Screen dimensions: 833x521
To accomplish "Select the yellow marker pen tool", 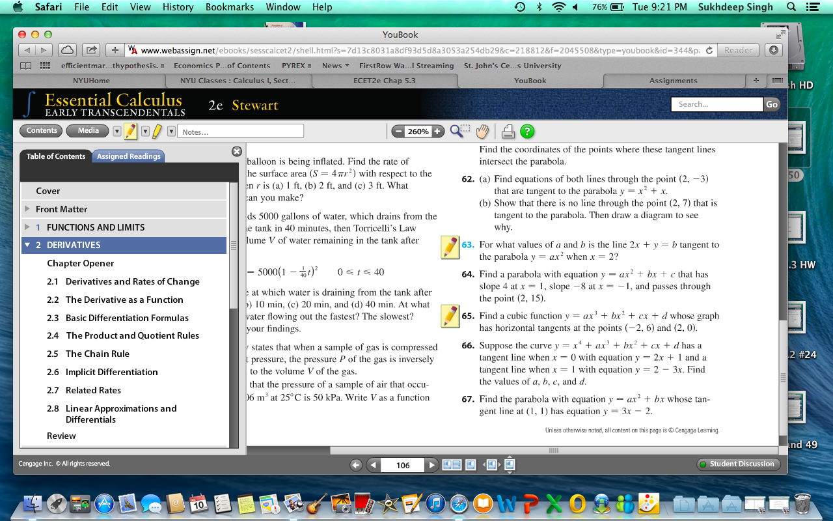I will click(157, 132).
